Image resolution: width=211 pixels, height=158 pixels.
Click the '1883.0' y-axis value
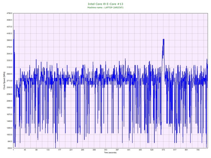(x=9, y=108)
